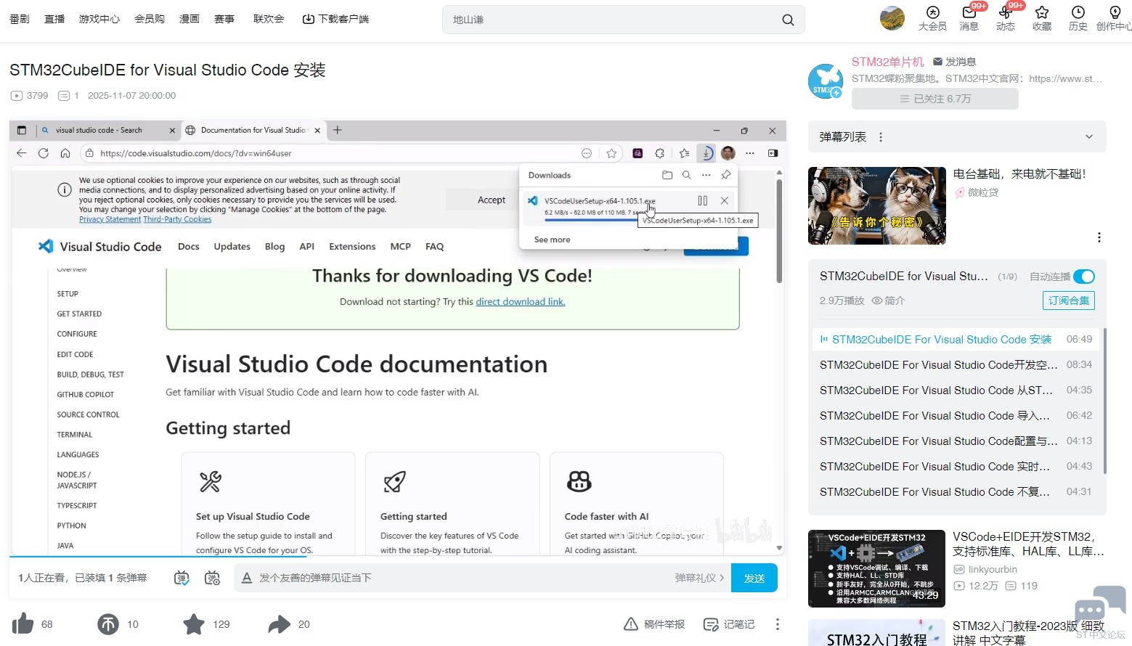The image size is (1132, 646).
Task: Share the video using the arrow icon
Action: (279, 623)
